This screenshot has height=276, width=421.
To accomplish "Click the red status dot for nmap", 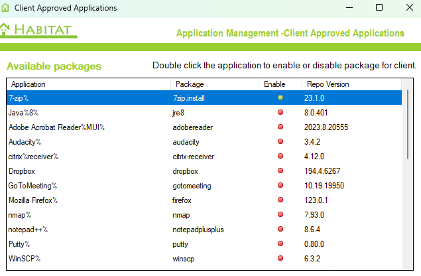I will click(x=280, y=214).
